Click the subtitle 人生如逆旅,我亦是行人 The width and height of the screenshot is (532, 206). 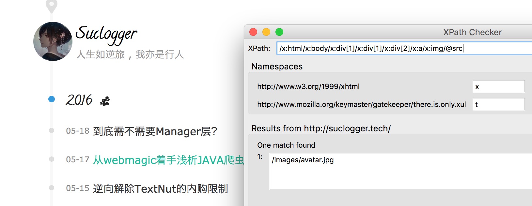[130, 54]
